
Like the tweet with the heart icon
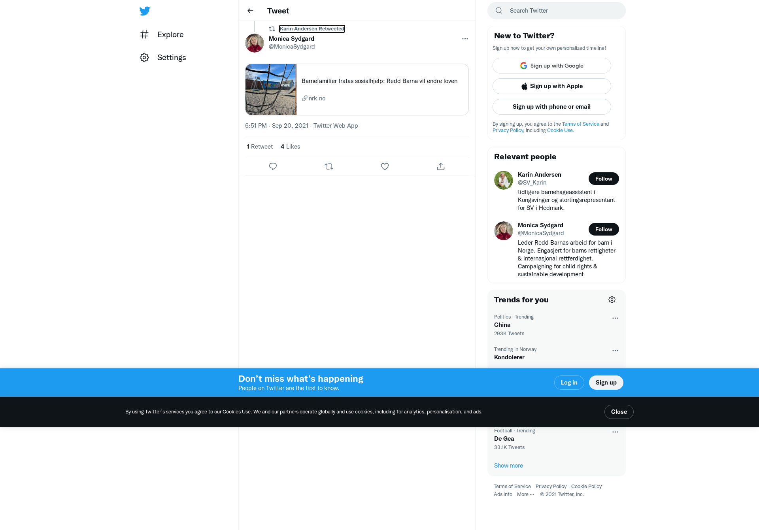(385, 166)
